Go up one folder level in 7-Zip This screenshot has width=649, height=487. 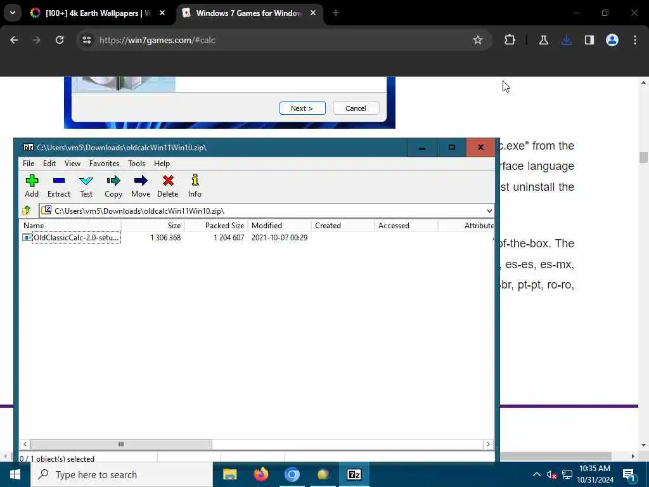pyautogui.click(x=27, y=211)
